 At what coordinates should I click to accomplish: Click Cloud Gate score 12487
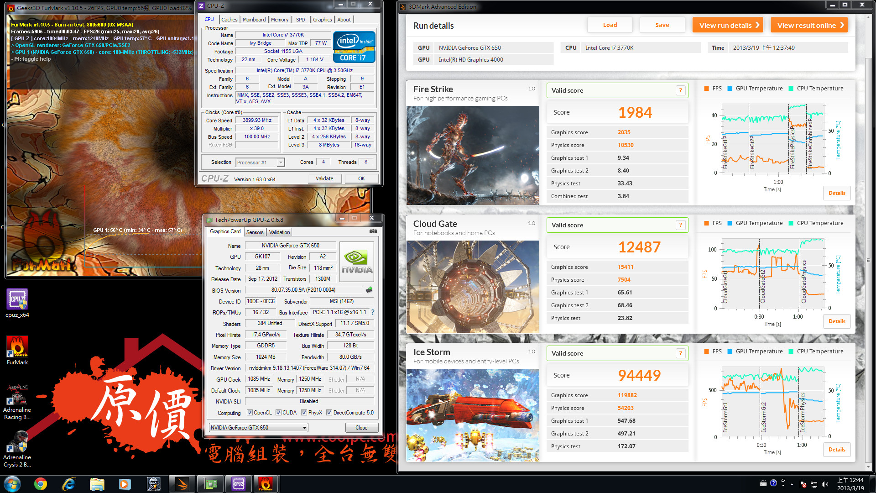639,247
